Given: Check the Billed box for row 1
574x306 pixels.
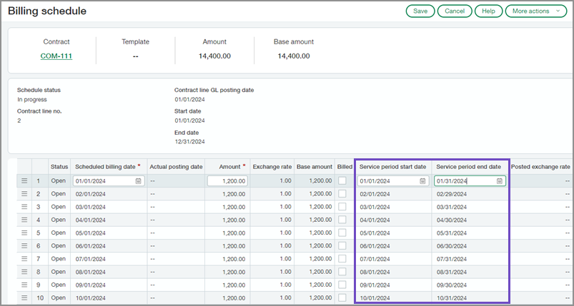Looking at the screenshot, I should pyautogui.click(x=342, y=181).
